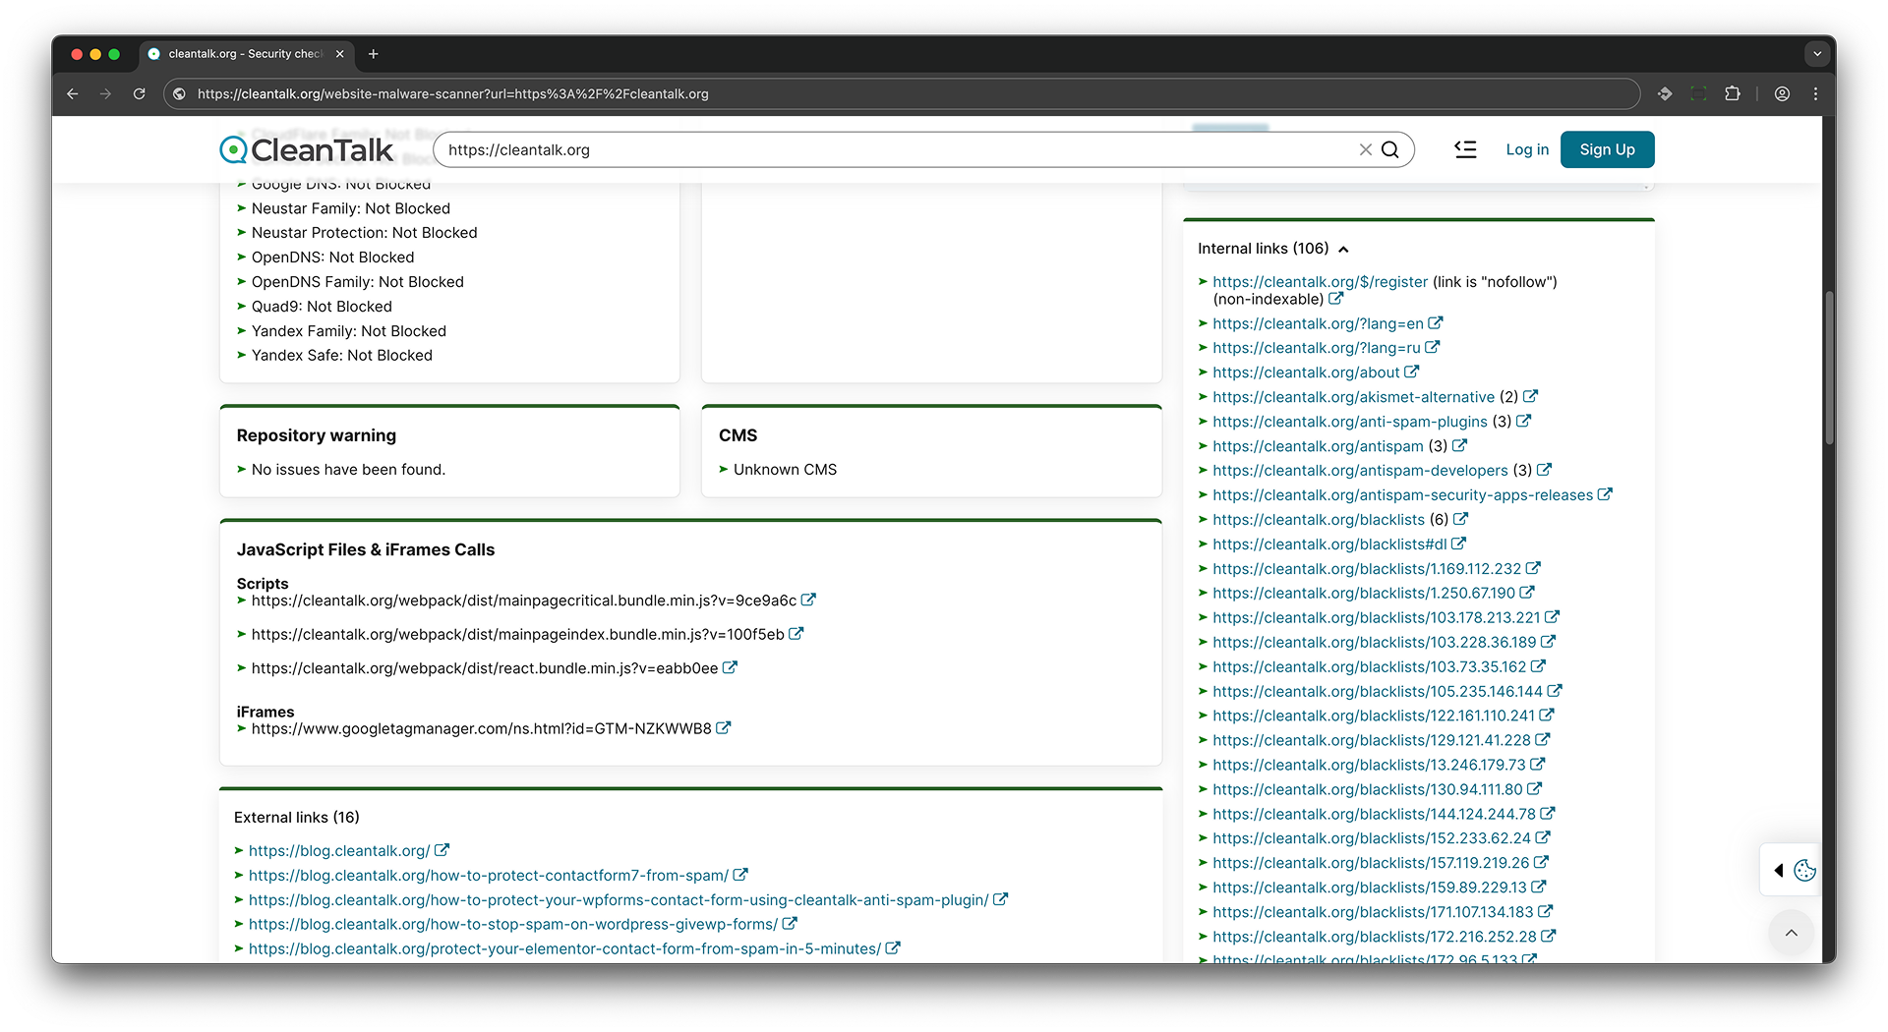
Task: Select 'Yandex Safe: Not Blocked' row
Action: coord(341,356)
